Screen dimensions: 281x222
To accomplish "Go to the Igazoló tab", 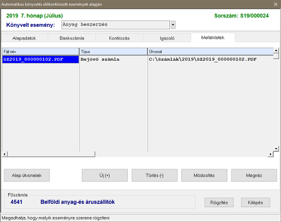I will [x=167, y=38].
